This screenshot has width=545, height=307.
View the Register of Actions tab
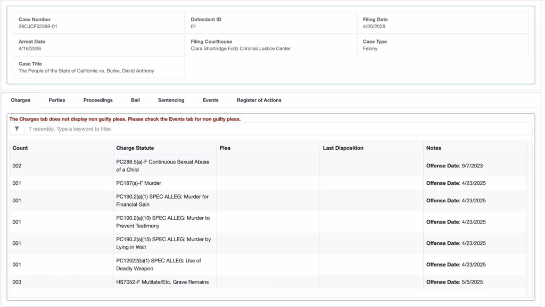pyautogui.click(x=259, y=100)
